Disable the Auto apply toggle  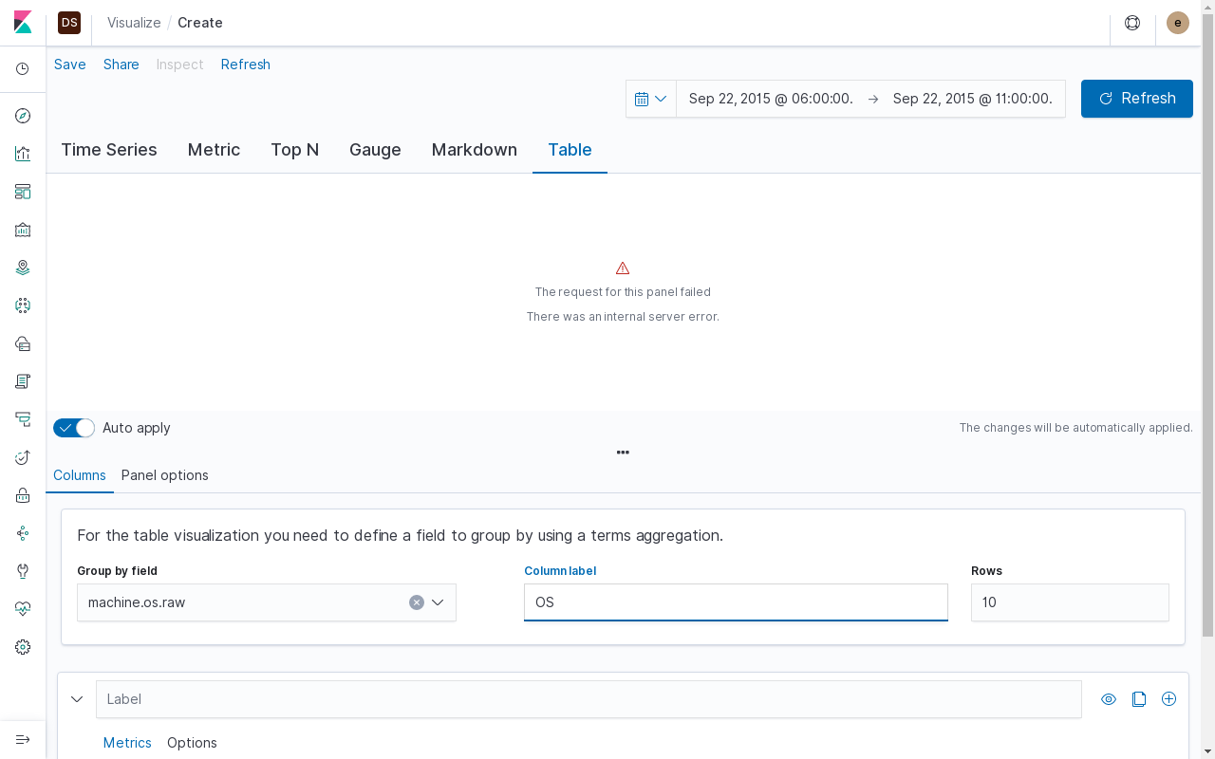(73, 428)
